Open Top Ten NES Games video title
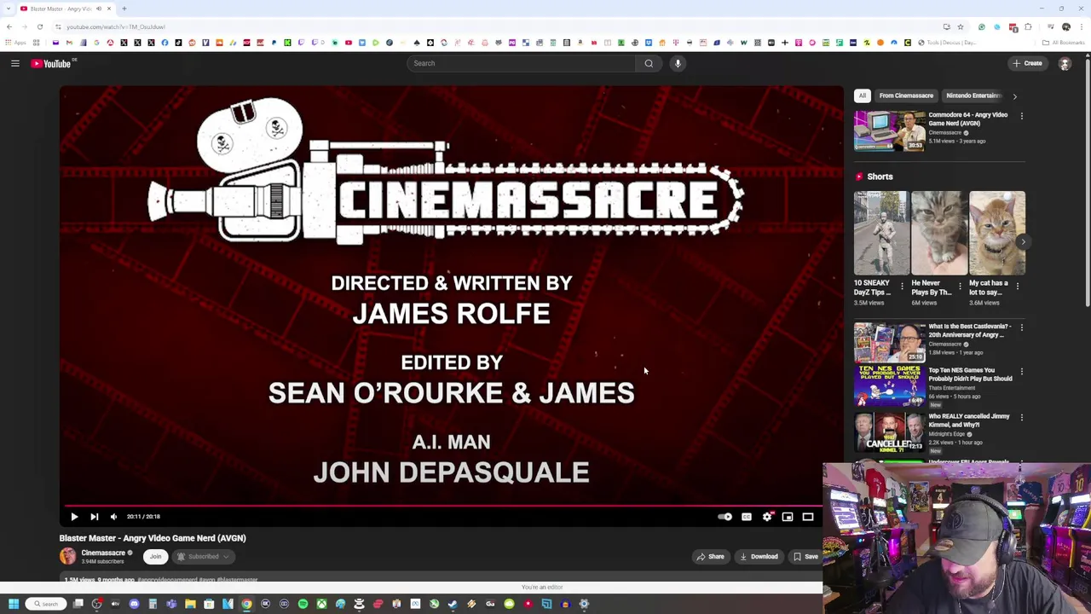 click(970, 374)
